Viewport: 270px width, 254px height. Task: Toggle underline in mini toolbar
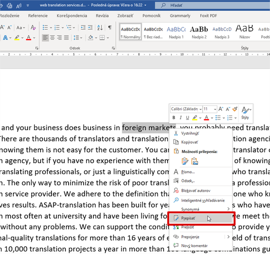point(187,118)
